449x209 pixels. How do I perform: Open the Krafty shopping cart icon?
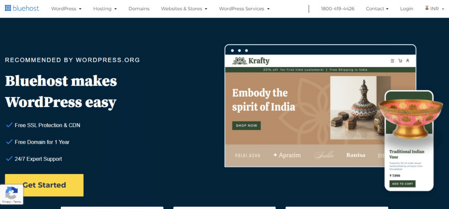click(400, 61)
